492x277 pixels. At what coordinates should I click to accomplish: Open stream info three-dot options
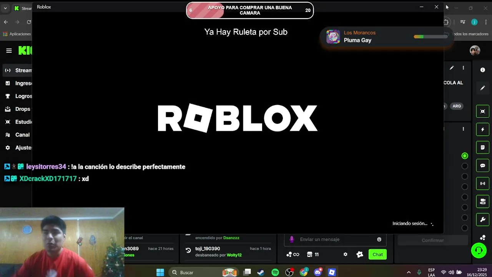coord(463,68)
